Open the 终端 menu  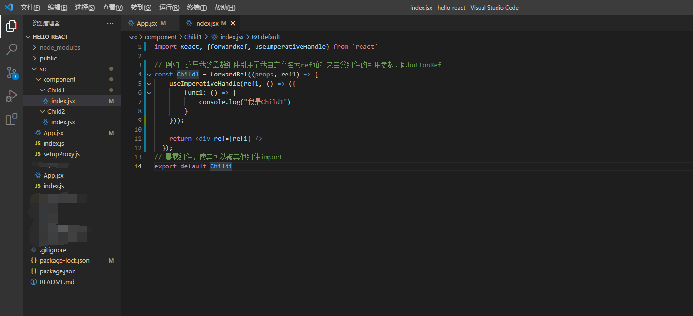click(196, 7)
